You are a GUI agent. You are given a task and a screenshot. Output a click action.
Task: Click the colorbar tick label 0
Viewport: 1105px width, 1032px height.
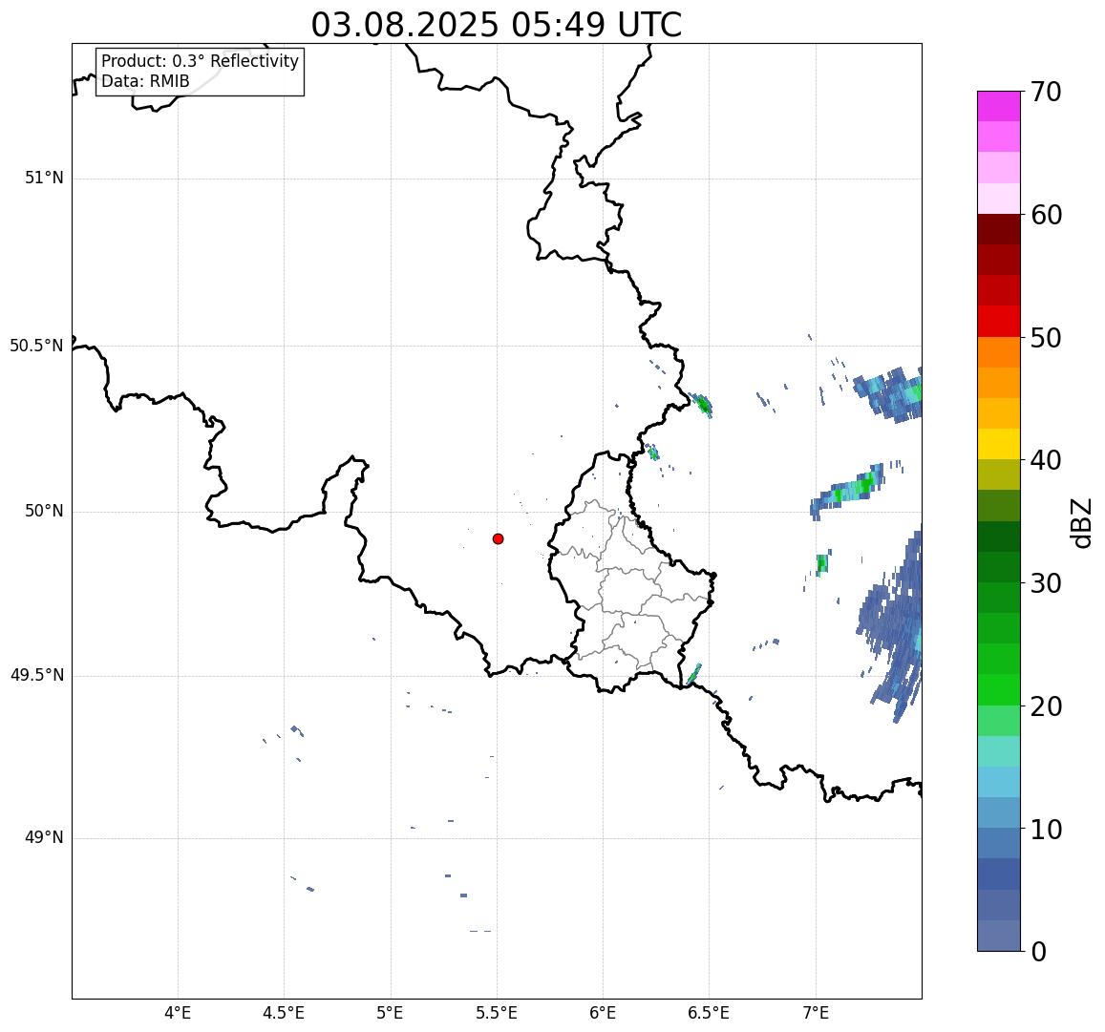tap(1039, 953)
